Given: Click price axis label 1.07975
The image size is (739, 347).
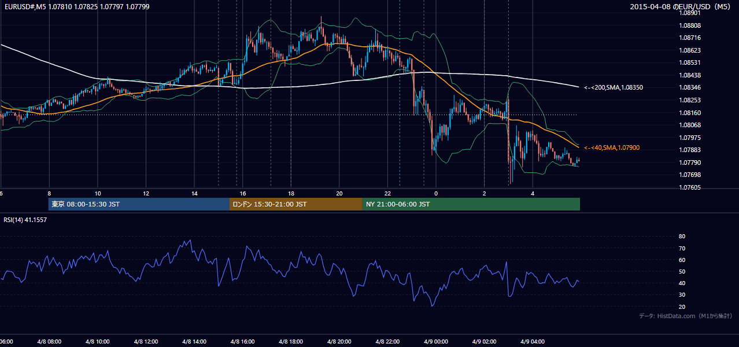Looking at the screenshot, I should [x=690, y=138].
